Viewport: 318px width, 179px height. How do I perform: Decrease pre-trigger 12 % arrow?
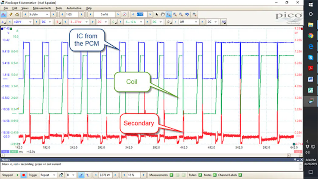[124, 175]
